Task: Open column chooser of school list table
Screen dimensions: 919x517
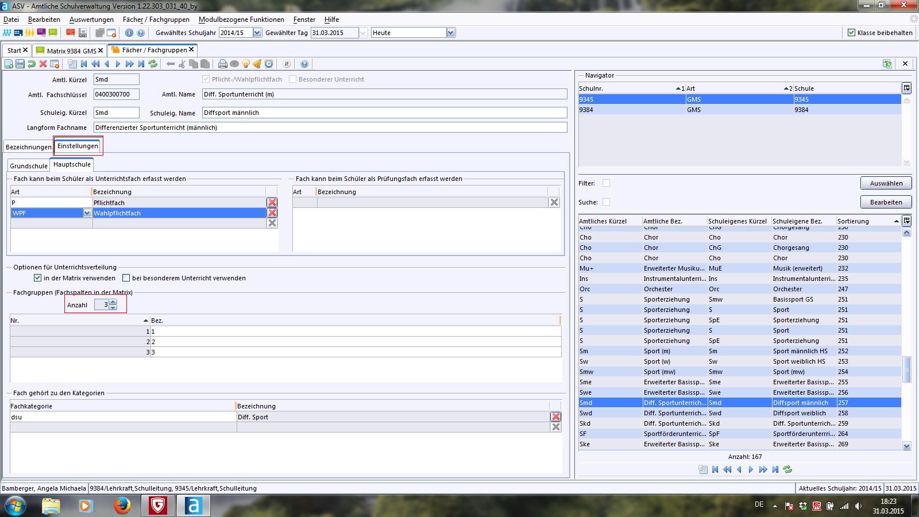Action: tap(906, 88)
